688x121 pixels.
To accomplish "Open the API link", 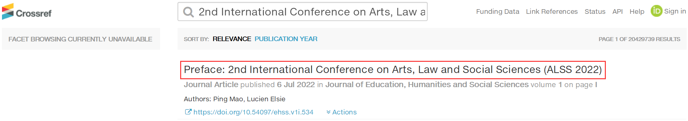I will pyautogui.click(x=617, y=12).
